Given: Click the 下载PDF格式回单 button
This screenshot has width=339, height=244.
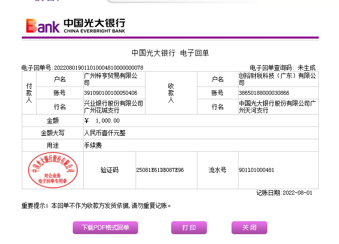Looking at the screenshot, I should point(105,228).
